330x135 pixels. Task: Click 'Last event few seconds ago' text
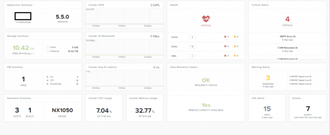308,117
